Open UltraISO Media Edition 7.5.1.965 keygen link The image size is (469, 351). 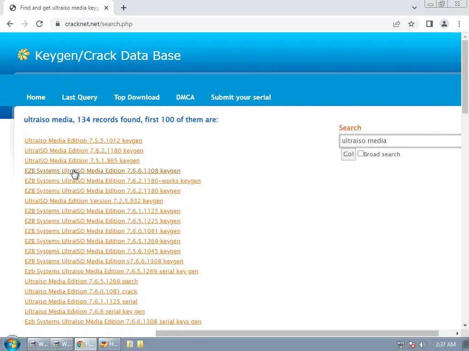click(x=82, y=160)
